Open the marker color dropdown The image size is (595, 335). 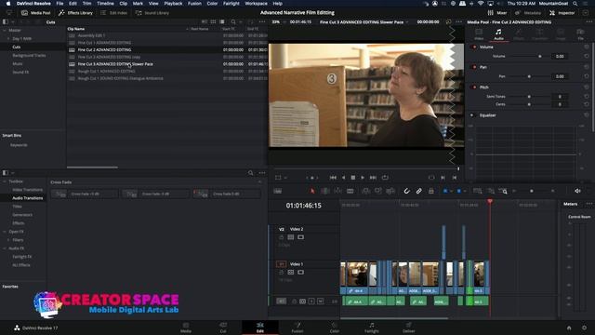point(465,191)
